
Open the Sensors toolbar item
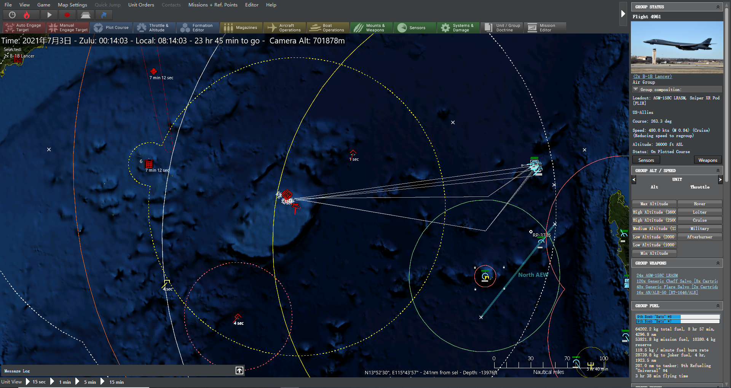point(415,27)
